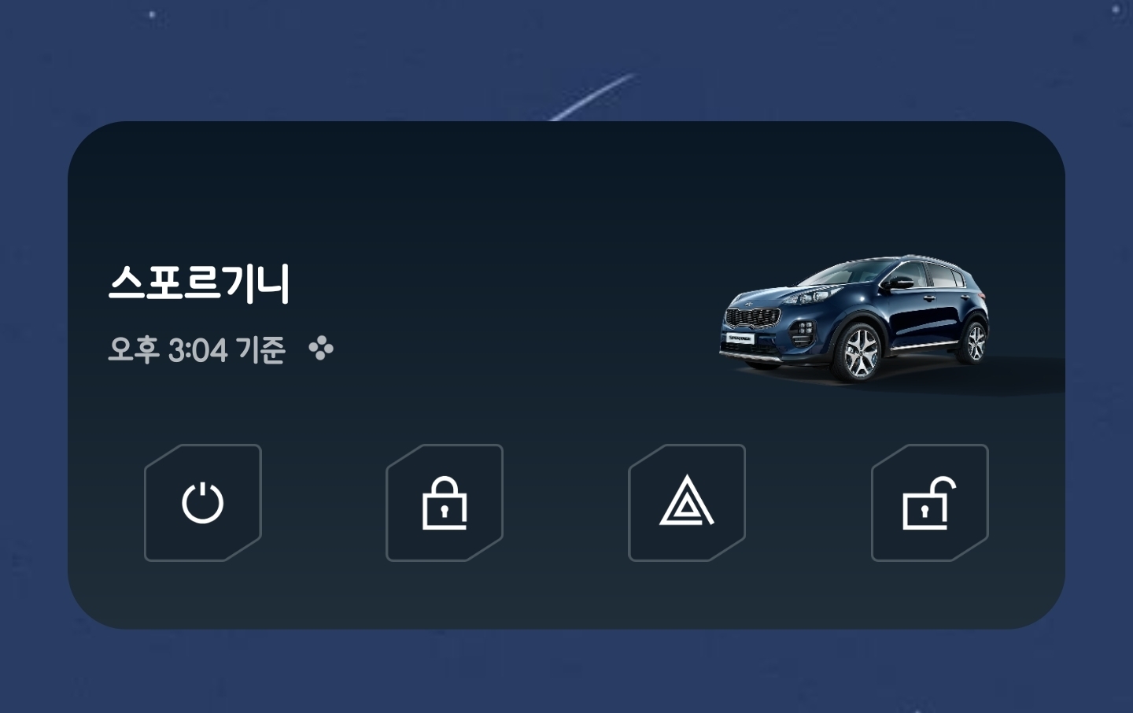Unlock the doors with the open padlock icon
Viewport: 1133px width, 713px height.
click(929, 503)
